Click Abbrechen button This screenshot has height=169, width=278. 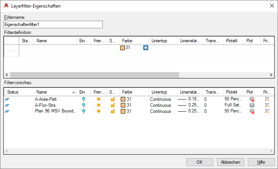231,162
